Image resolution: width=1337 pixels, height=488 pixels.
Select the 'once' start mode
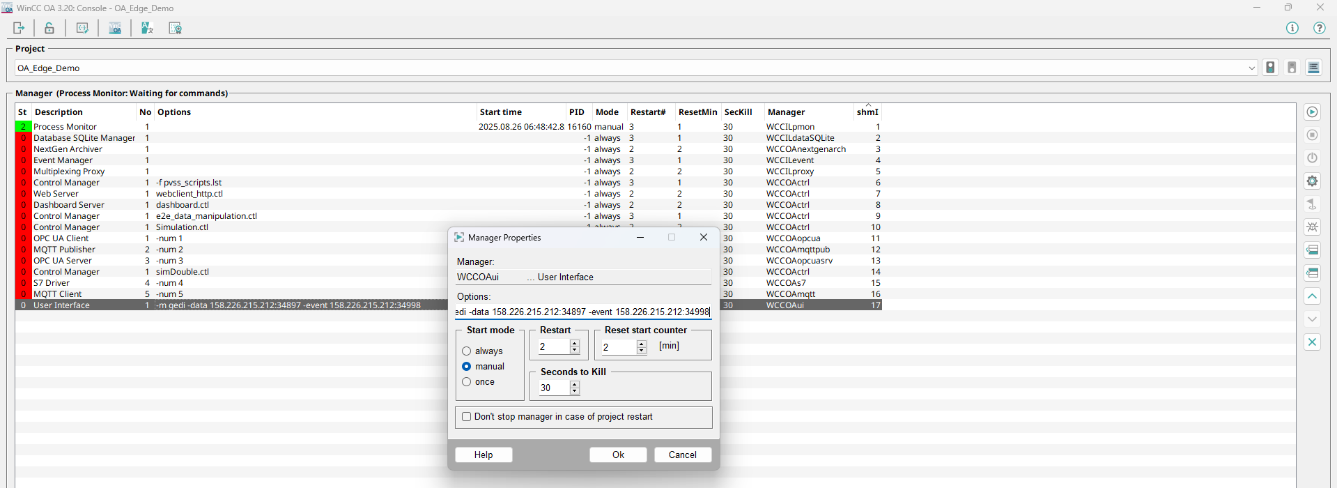tap(467, 382)
